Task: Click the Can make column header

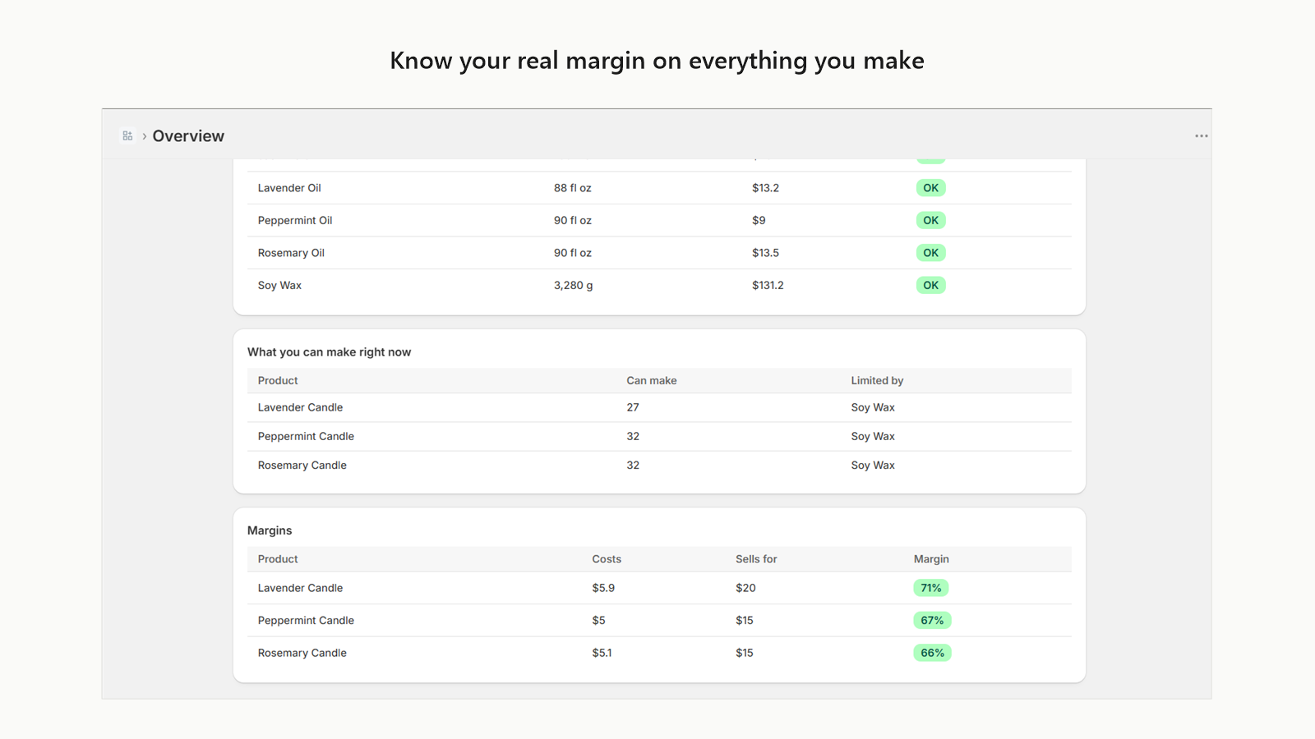Action: (x=652, y=380)
